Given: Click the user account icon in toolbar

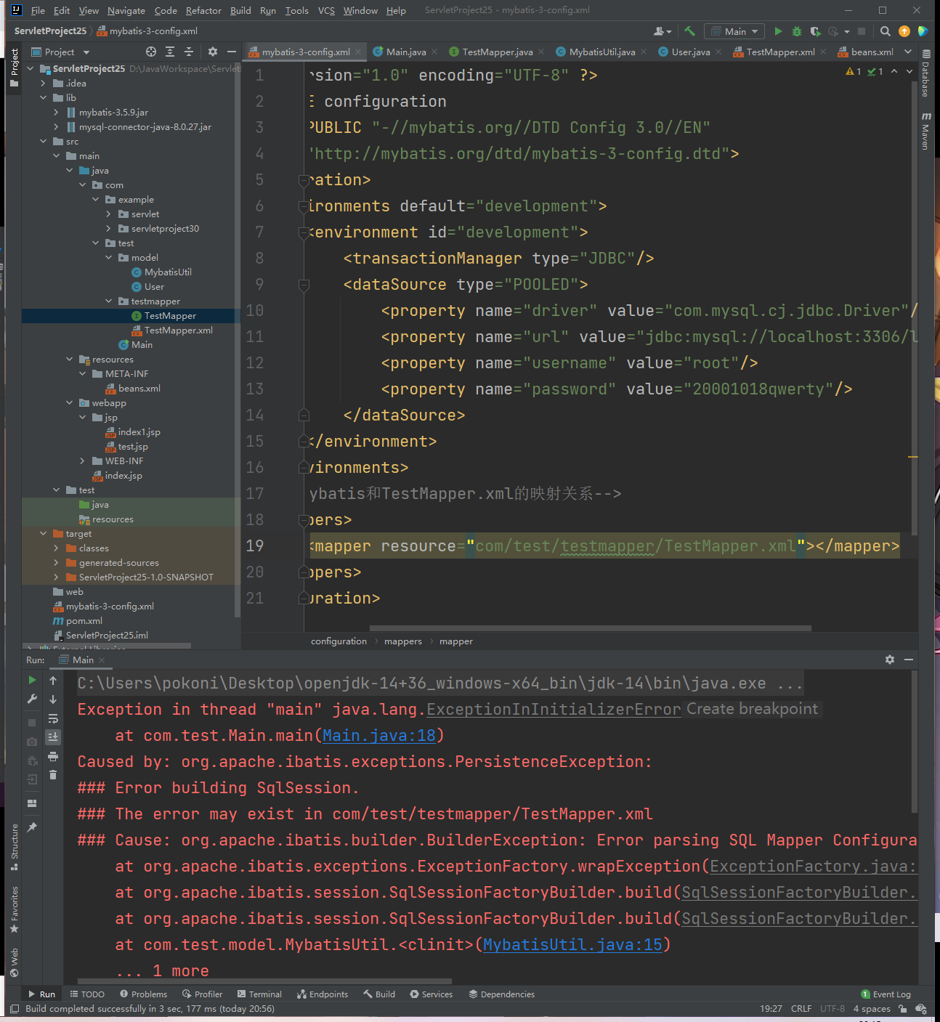Looking at the screenshot, I should coord(663,31).
